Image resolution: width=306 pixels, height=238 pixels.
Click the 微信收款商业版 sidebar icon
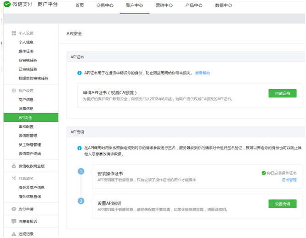pyautogui.click(x=14, y=166)
